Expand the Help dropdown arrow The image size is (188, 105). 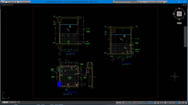pos(167,2)
